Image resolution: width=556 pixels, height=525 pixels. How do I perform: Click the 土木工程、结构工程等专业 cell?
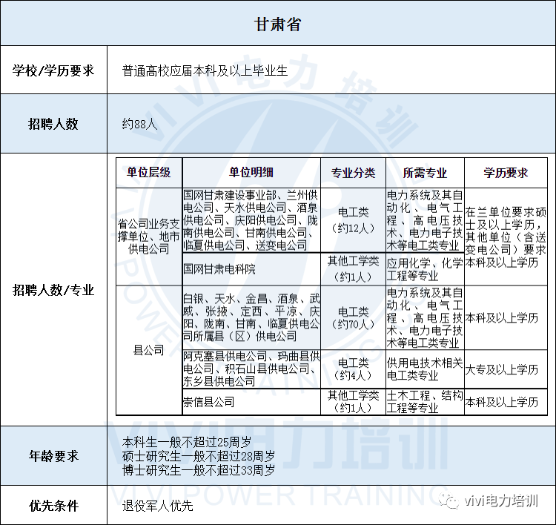coord(425,402)
